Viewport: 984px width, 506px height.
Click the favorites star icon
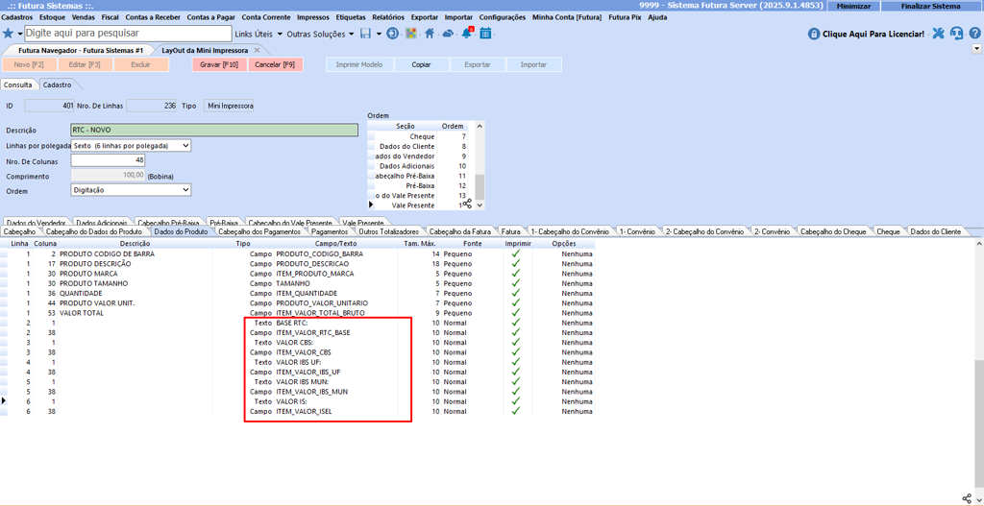tap(9, 34)
